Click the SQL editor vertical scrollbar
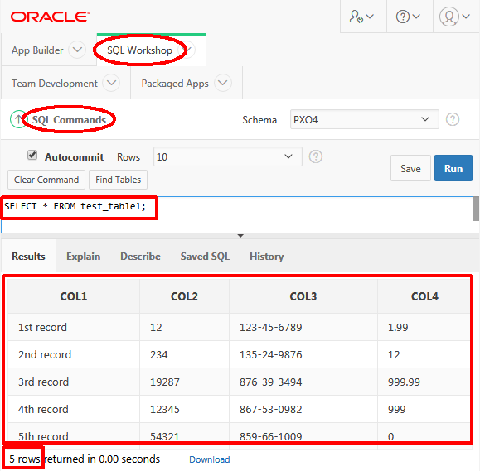480x471 pixels. [476, 209]
